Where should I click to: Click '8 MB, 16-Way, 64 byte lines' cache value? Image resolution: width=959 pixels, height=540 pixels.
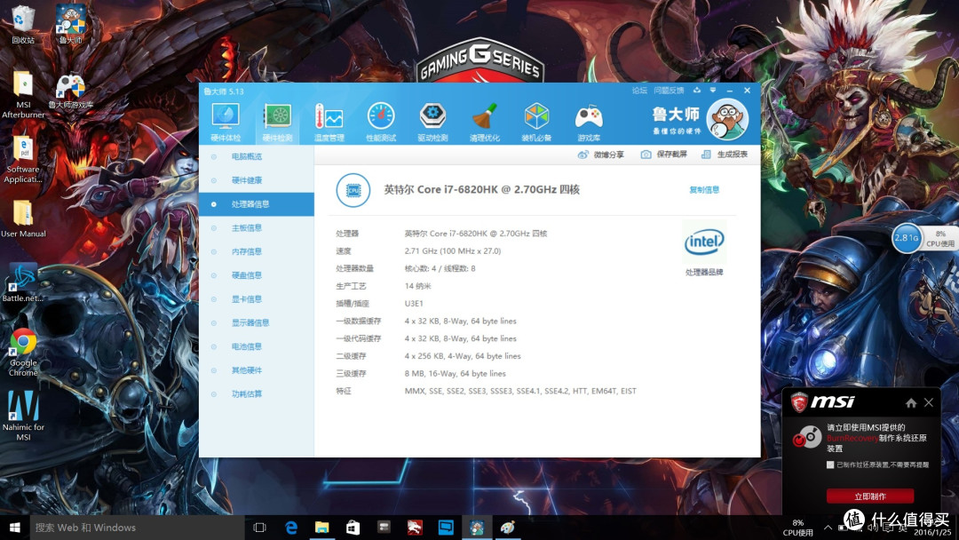(x=455, y=373)
